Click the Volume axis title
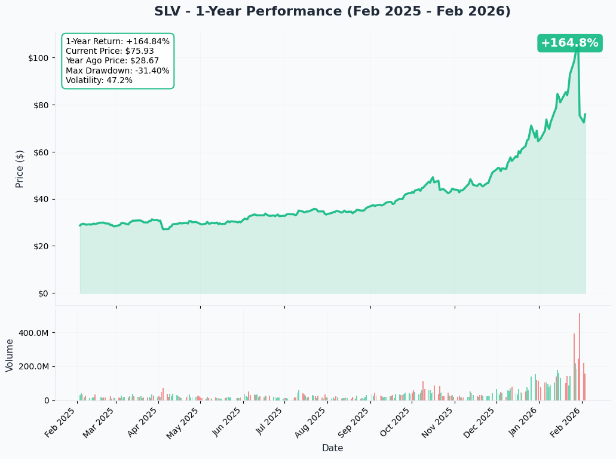This screenshot has width=616, height=459. pos(10,356)
